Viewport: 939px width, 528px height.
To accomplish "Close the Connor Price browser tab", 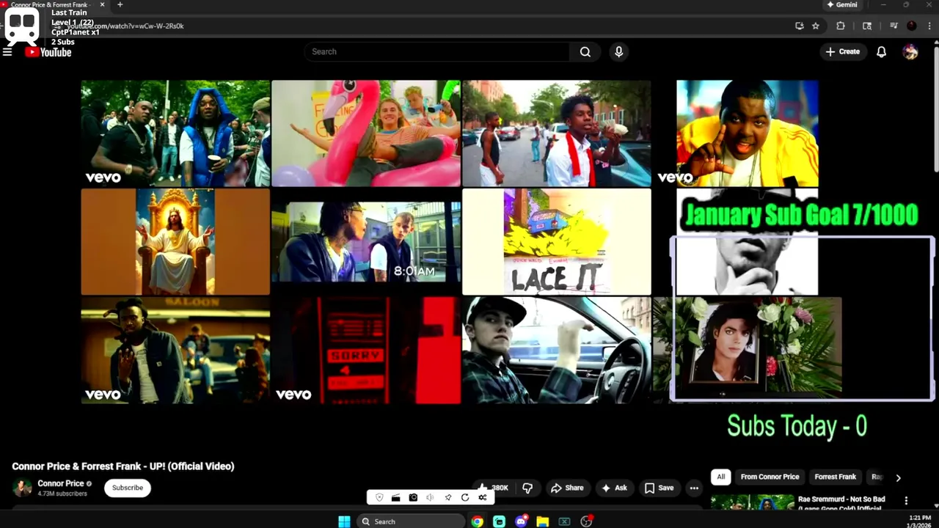I will tap(102, 4).
